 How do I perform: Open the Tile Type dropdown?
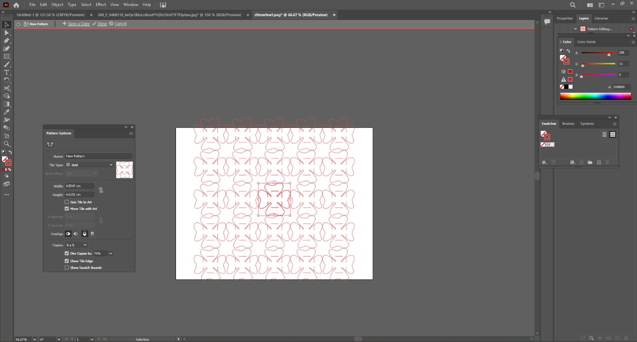(90, 165)
